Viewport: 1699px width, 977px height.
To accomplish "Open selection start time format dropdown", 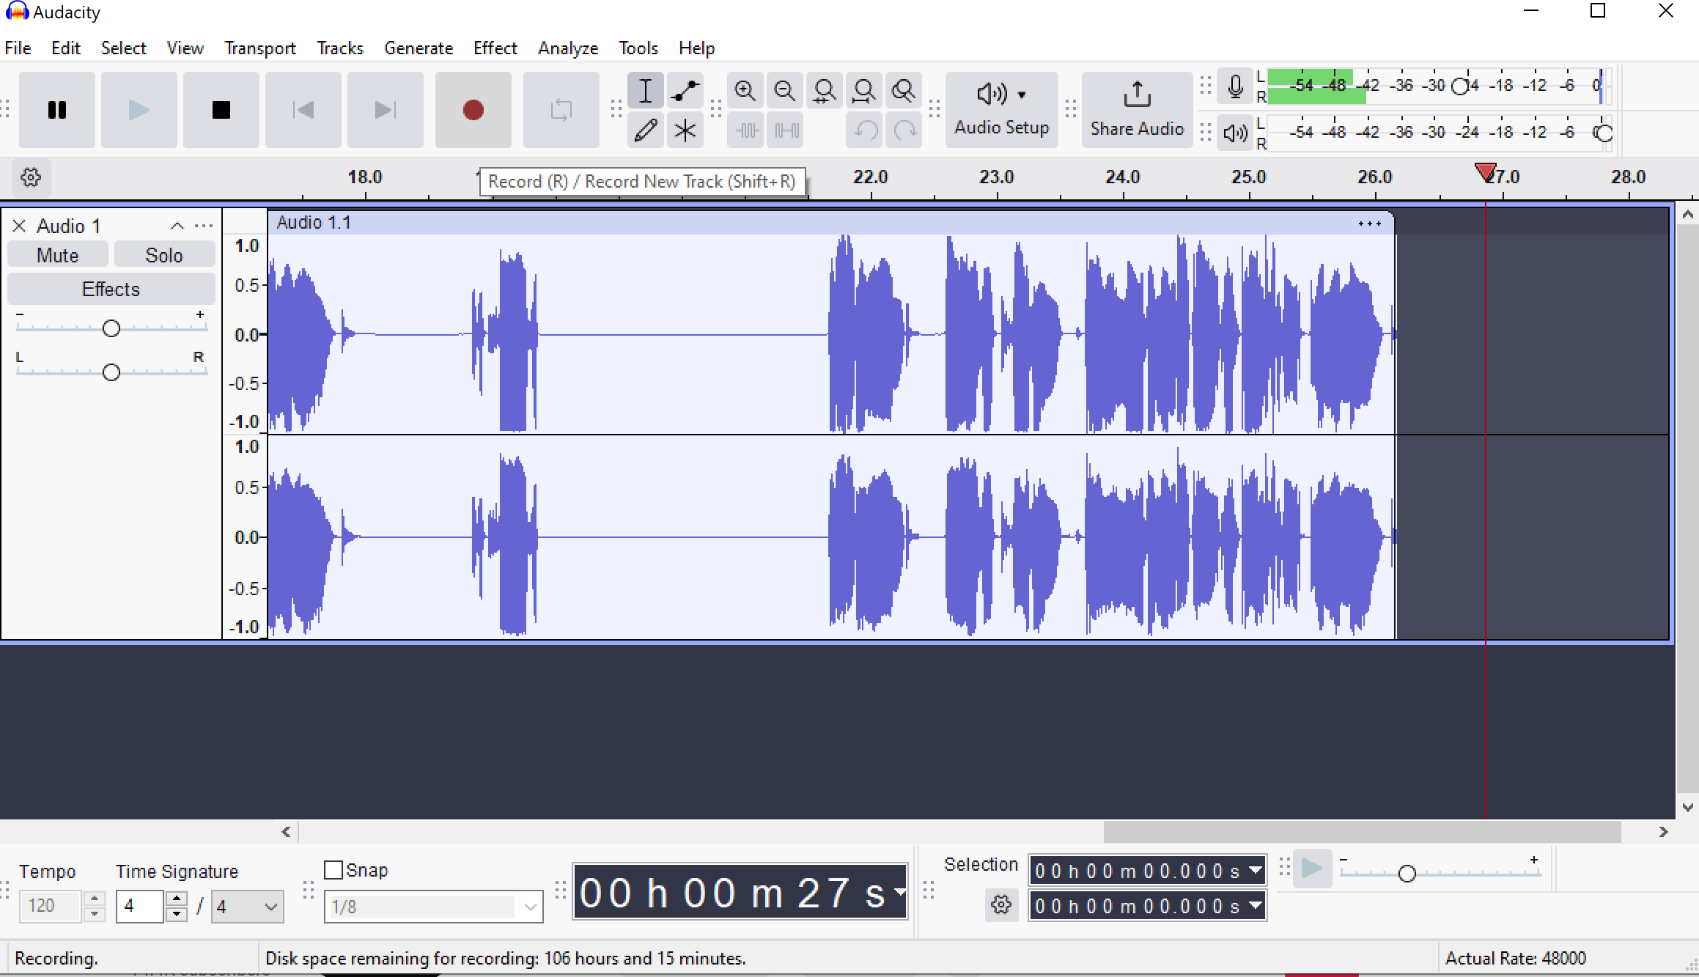I will 1256,871.
